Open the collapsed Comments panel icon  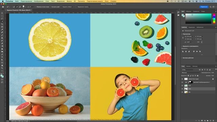178,15
